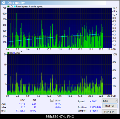Click the green LDC legend swatch

pos(8,7)
